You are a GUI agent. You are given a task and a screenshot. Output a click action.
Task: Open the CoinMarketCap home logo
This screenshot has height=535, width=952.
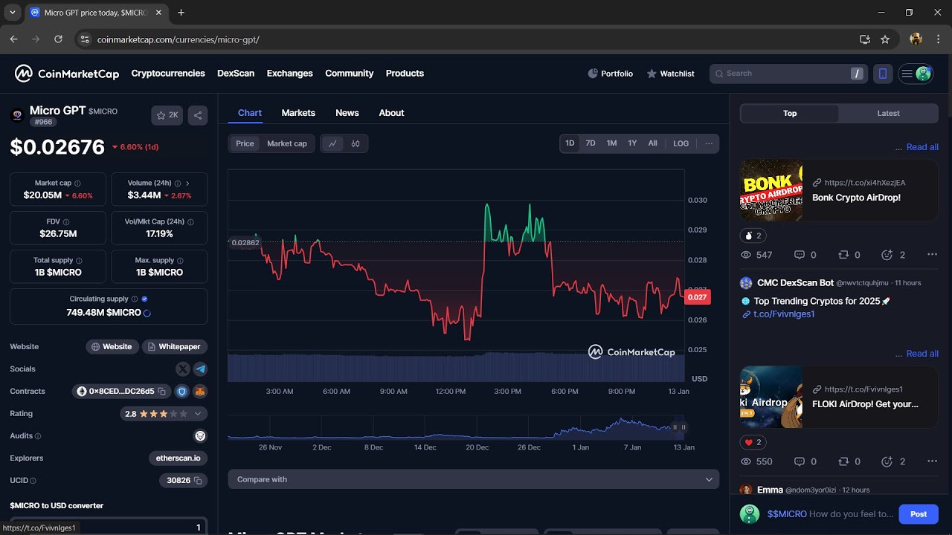click(x=67, y=74)
